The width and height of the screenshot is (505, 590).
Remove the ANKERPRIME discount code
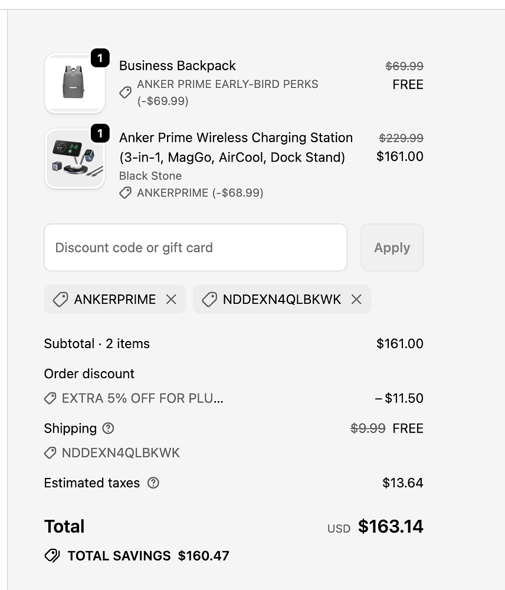[x=171, y=300]
